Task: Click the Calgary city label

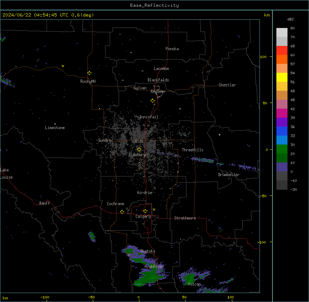Action: [143, 216]
